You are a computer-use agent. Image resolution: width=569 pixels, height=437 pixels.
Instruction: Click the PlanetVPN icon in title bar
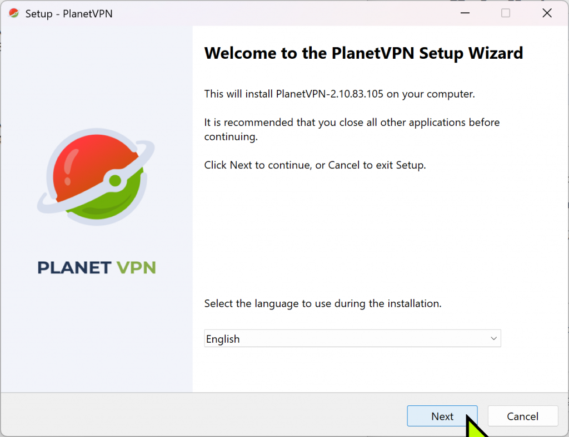pyautogui.click(x=14, y=13)
